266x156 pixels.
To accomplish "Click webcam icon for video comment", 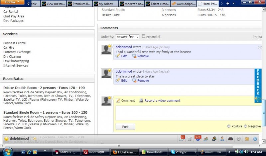I will pyautogui.click(x=141, y=100).
